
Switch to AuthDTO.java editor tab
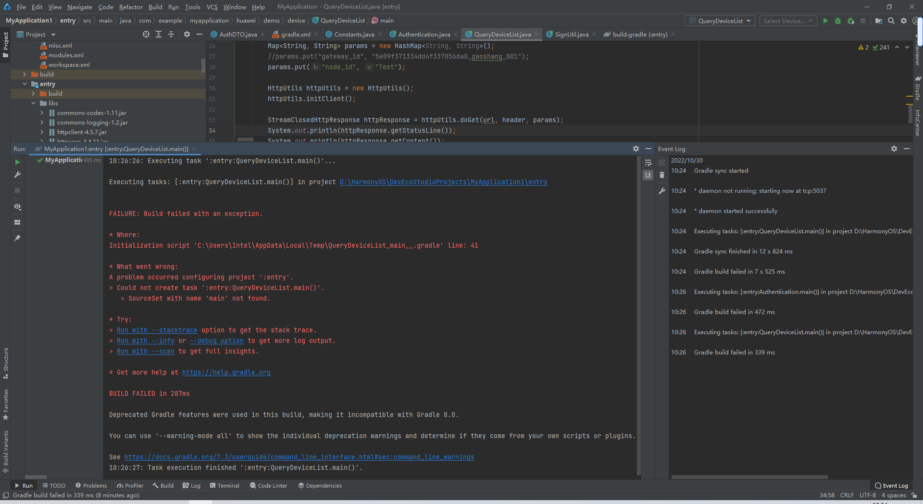[237, 34]
